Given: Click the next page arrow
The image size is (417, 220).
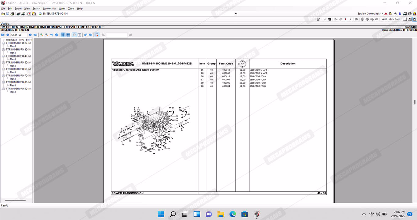Looking at the screenshot, I should tap(30, 35).
